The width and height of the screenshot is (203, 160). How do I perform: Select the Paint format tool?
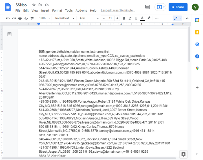coord(32,18)
